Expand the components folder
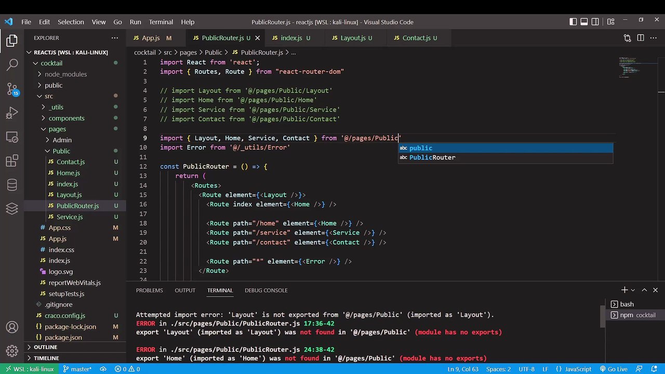 pyautogui.click(x=66, y=118)
